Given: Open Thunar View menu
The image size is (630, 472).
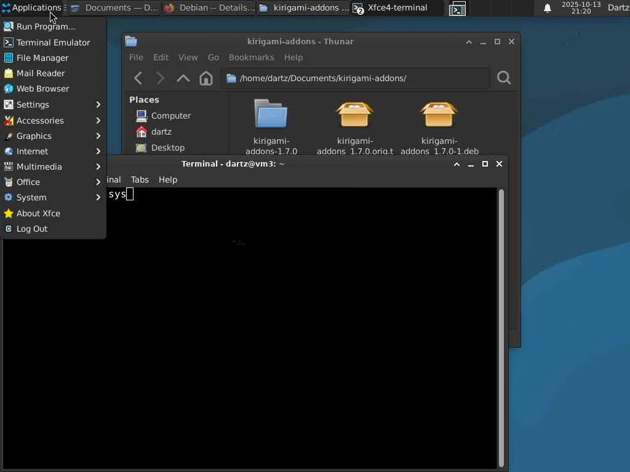Looking at the screenshot, I should tap(188, 57).
